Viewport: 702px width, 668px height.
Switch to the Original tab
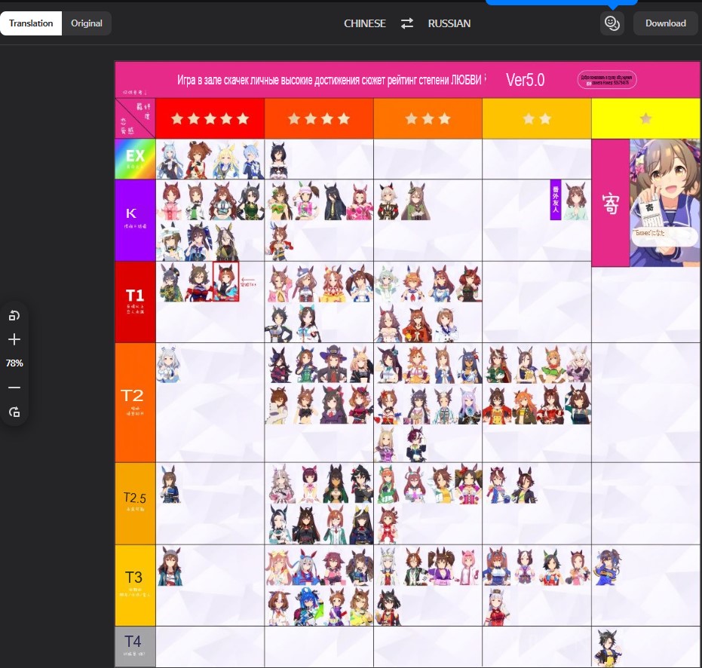click(87, 23)
